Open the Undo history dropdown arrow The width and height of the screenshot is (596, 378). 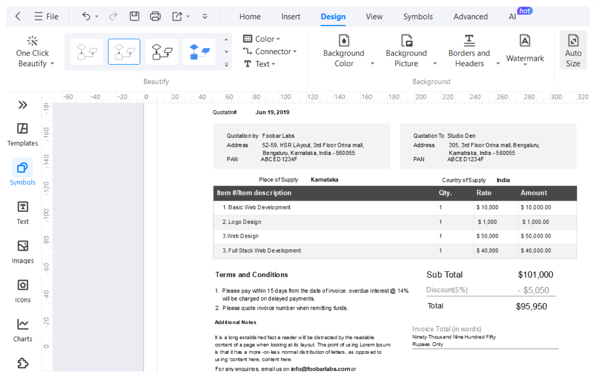[x=97, y=17]
